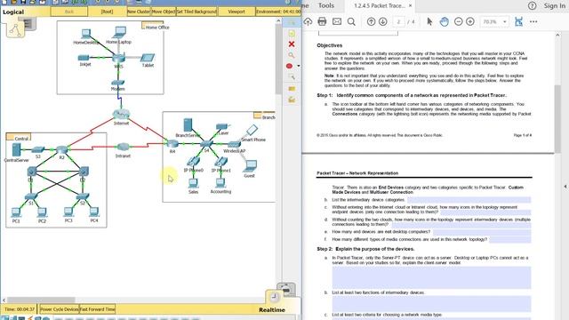The height and width of the screenshot is (320, 569).
Task: Click Power Cycle Devices
Action: click(60, 309)
